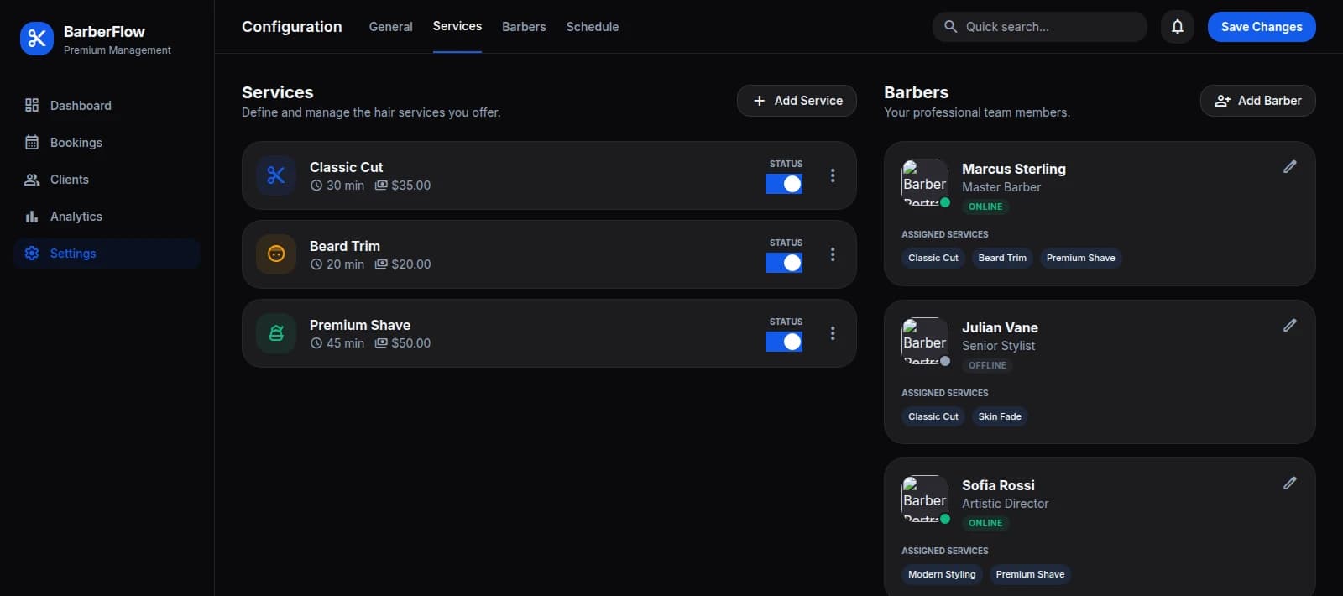The width and height of the screenshot is (1343, 596).
Task: Click Marcus Sterling's Classic Cut tag
Action: (x=933, y=258)
